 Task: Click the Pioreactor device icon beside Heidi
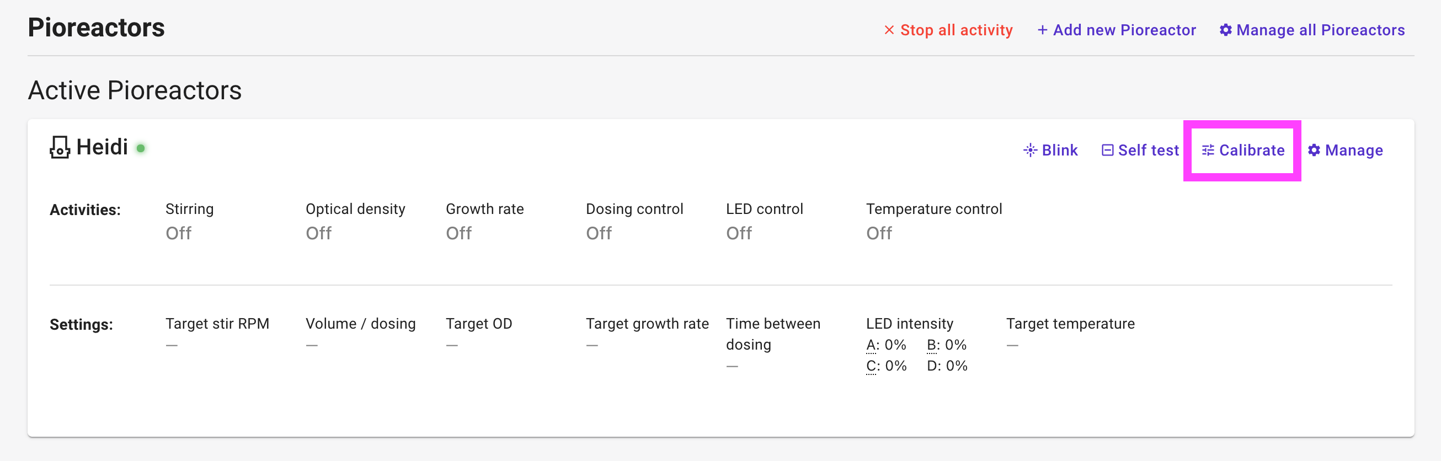[60, 147]
